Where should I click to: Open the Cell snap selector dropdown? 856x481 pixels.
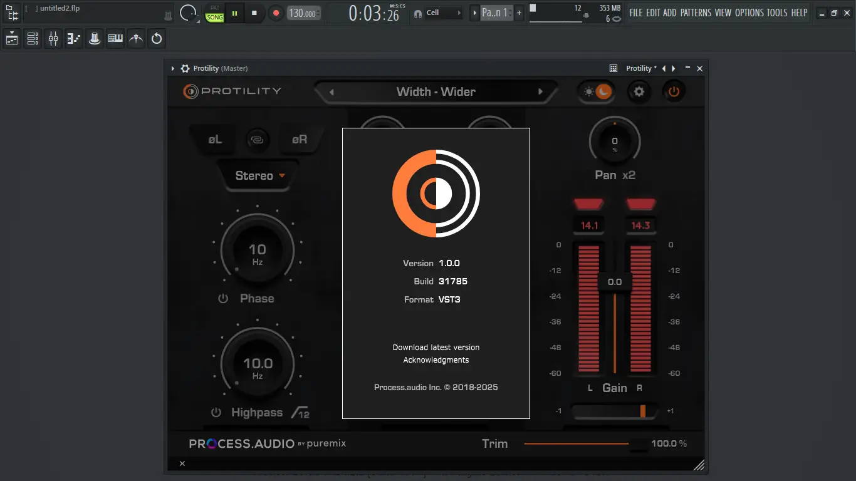pos(444,13)
